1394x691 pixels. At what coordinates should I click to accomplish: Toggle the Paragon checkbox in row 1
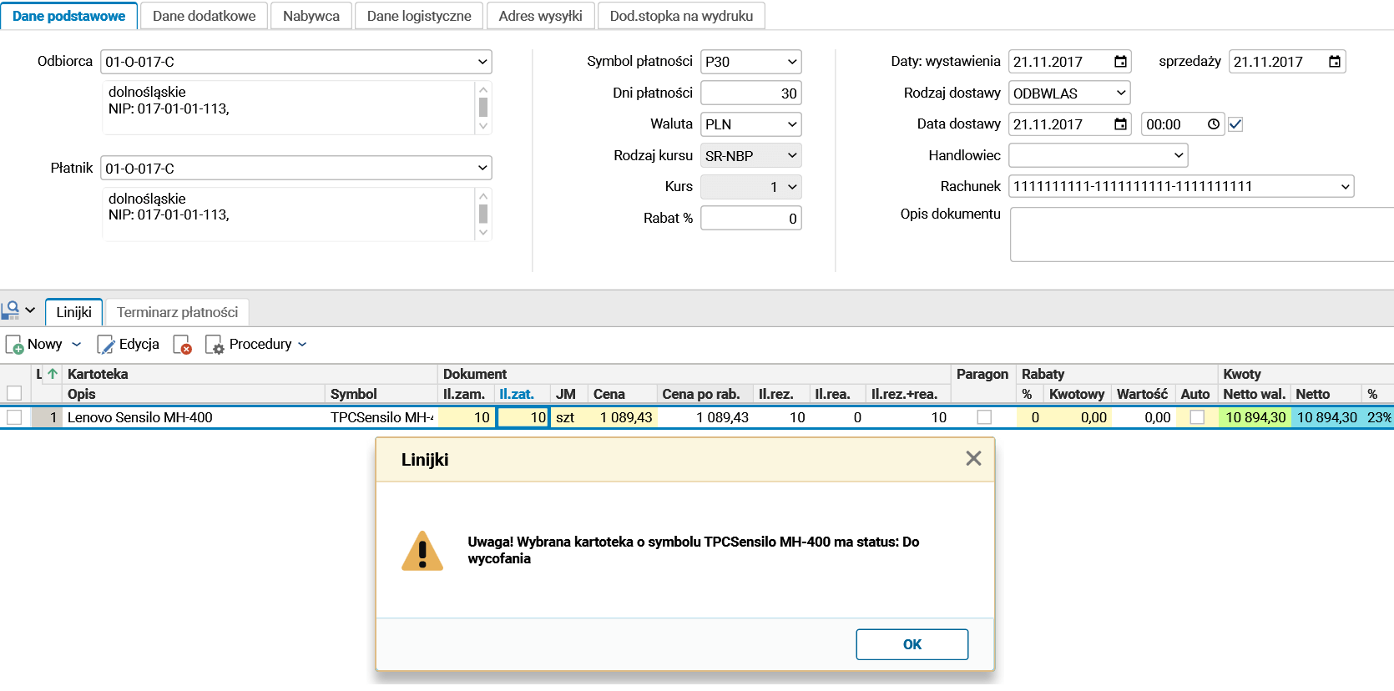coord(984,417)
